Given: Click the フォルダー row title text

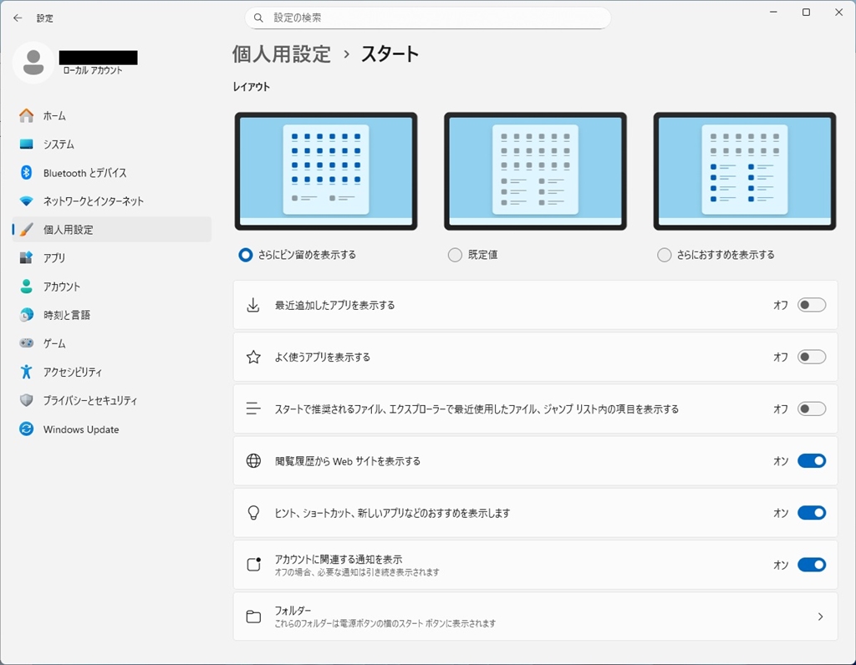Looking at the screenshot, I should click(x=293, y=611).
